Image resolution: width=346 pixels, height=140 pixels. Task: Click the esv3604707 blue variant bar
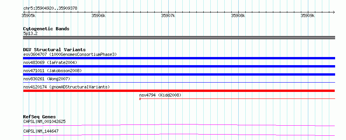[179, 58]
